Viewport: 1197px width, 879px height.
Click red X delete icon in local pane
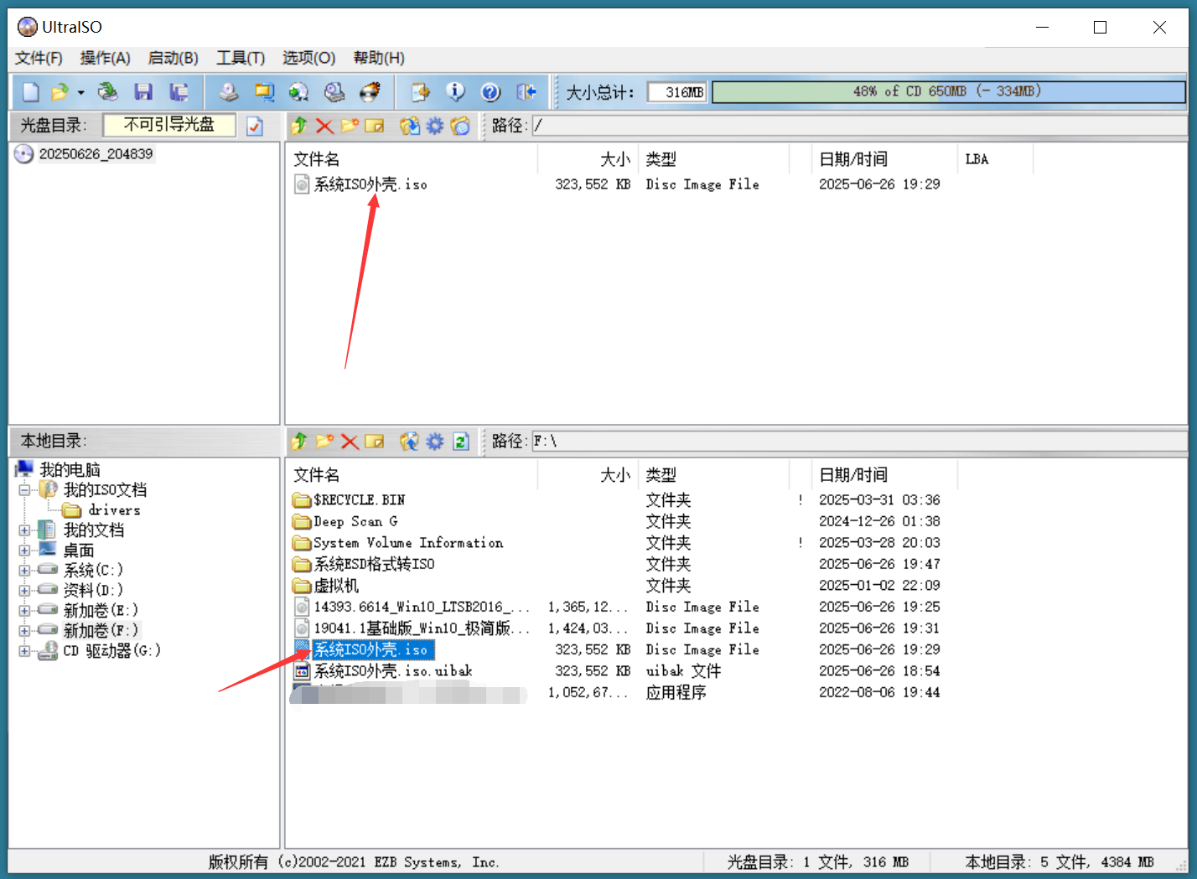pyautogui.click(x=350, y=442)
